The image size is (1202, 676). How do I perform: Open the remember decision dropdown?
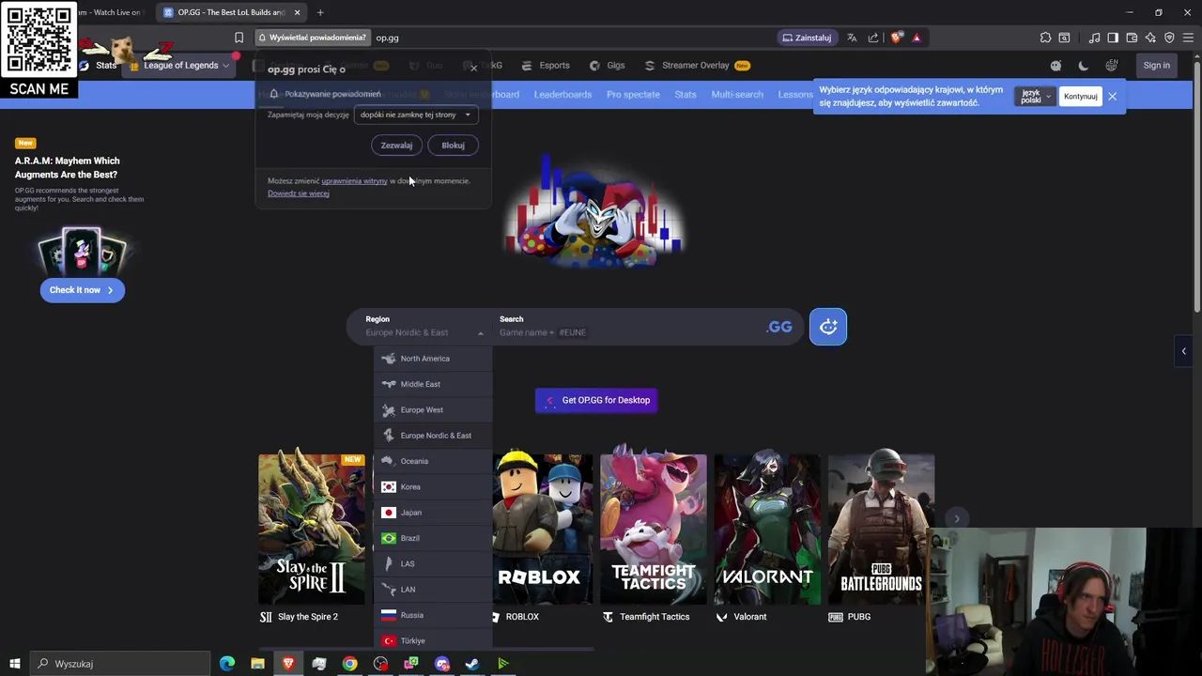click(415, 115)
